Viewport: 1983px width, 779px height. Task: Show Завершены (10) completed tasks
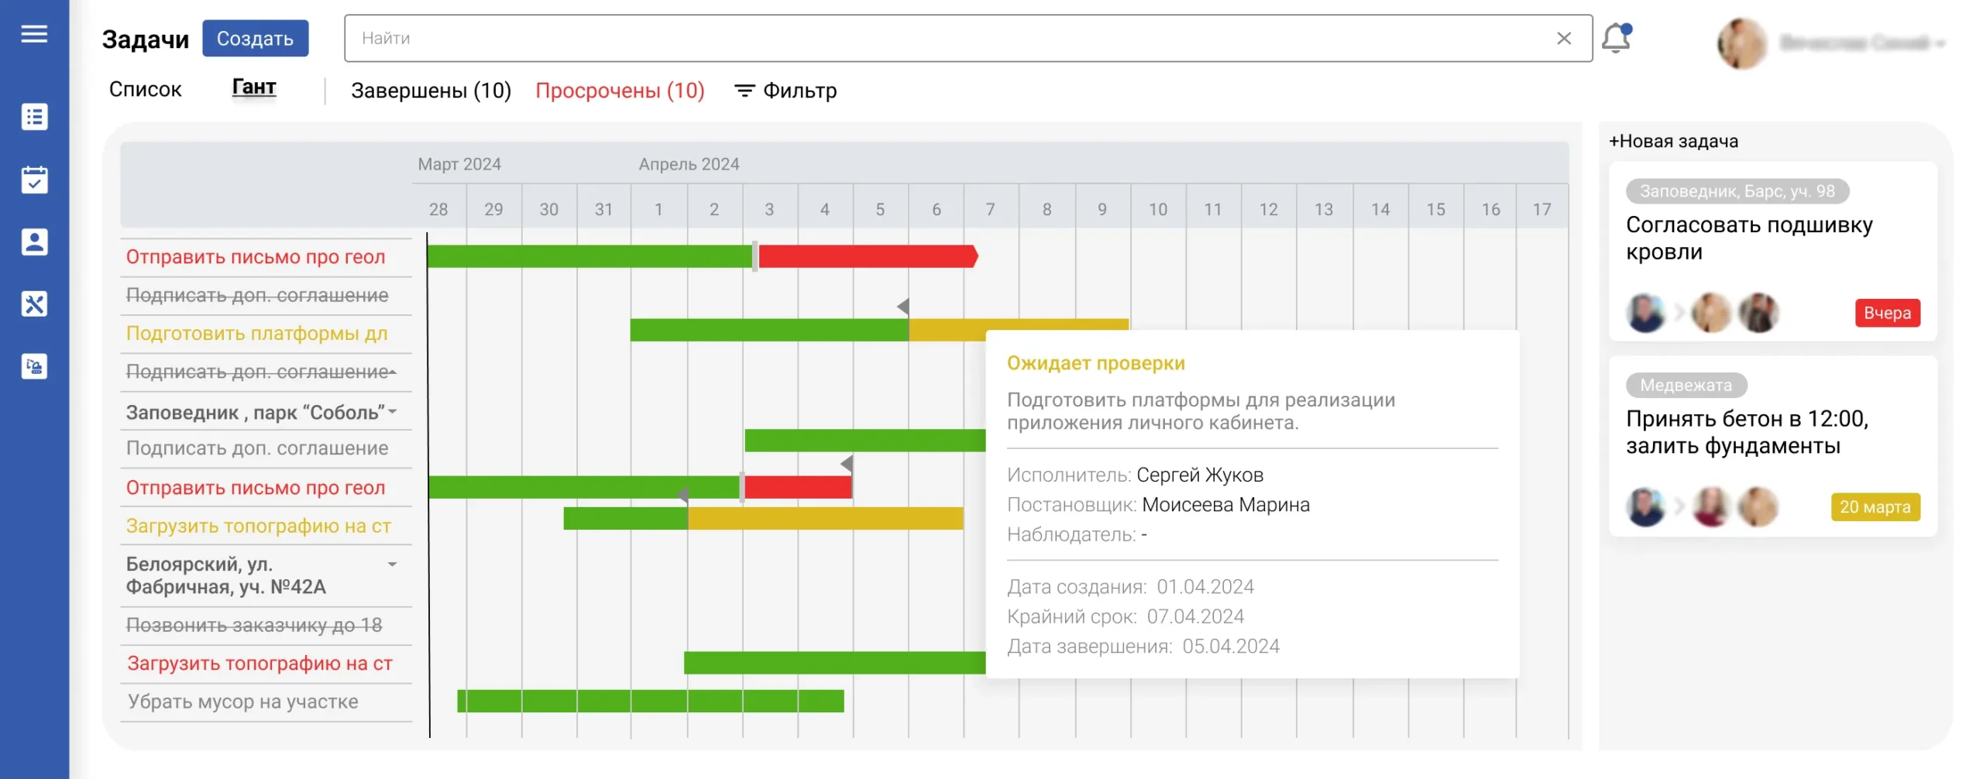tap(431, 91)
